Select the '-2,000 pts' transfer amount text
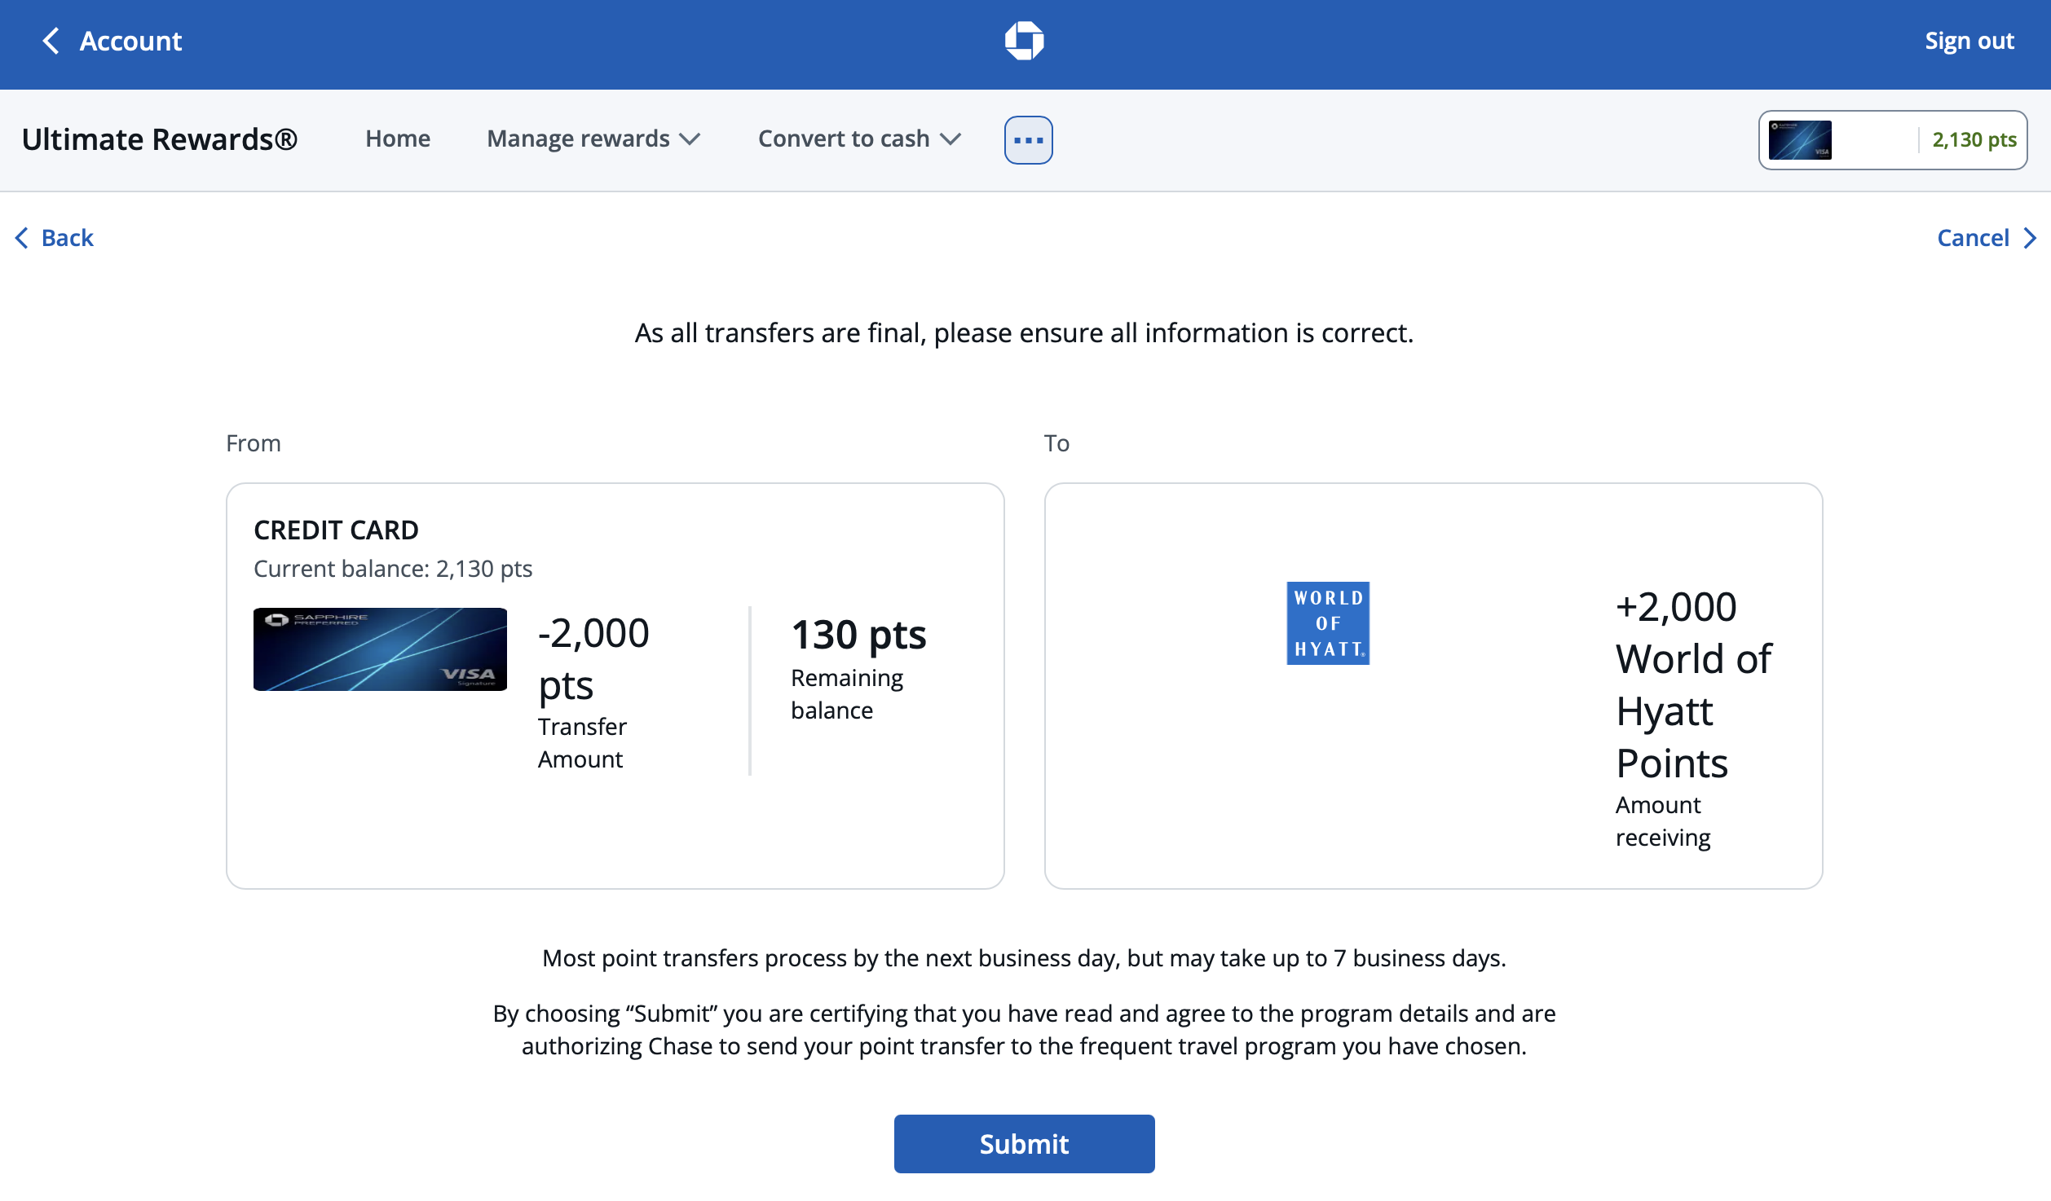Screen dimensions: 2051x1201 tap(593, 659)
